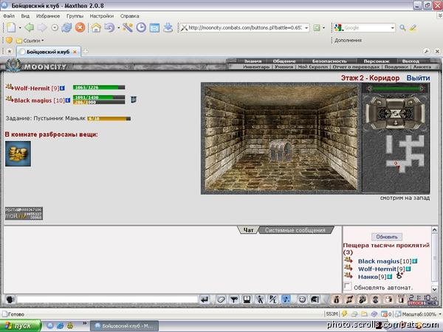Viewport: 443px width, 332px height.
Task: Click the walking figure chat icon
Action: pos(260,300)
